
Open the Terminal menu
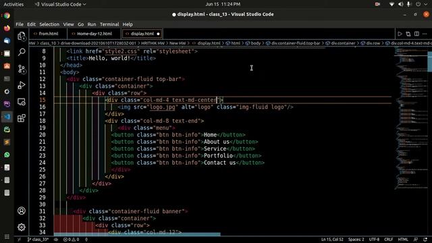[109, 24]
